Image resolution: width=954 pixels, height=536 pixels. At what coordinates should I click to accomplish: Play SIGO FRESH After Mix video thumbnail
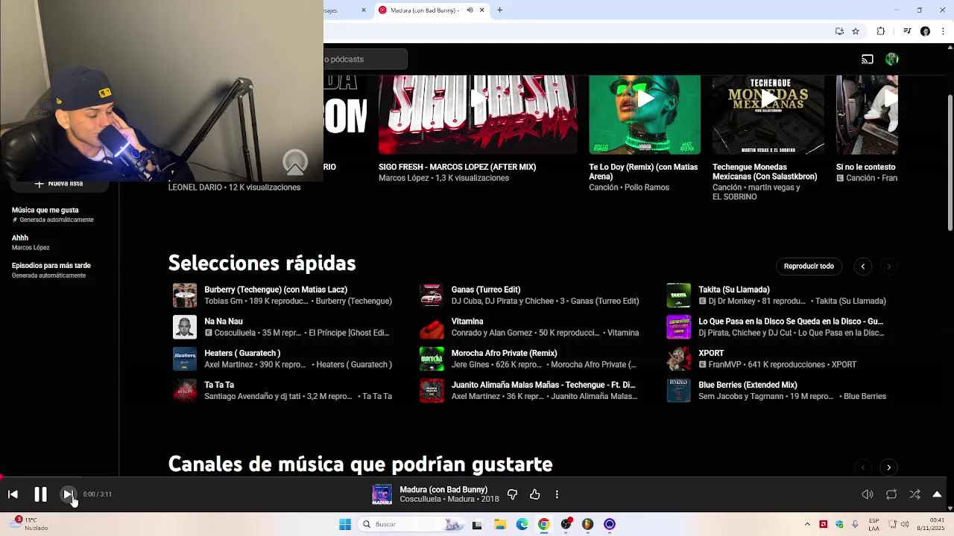click(x=478, y=115)
